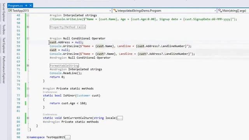Click Console.ReadLine() on line 72
Screen dimensions: 249x140
tap(66, 73)
